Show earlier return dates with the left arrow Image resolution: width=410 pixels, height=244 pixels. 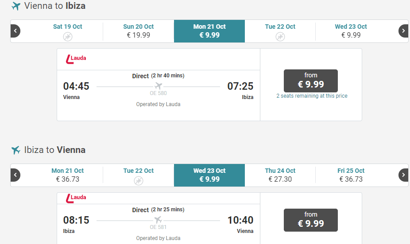(x=15, y=175)
